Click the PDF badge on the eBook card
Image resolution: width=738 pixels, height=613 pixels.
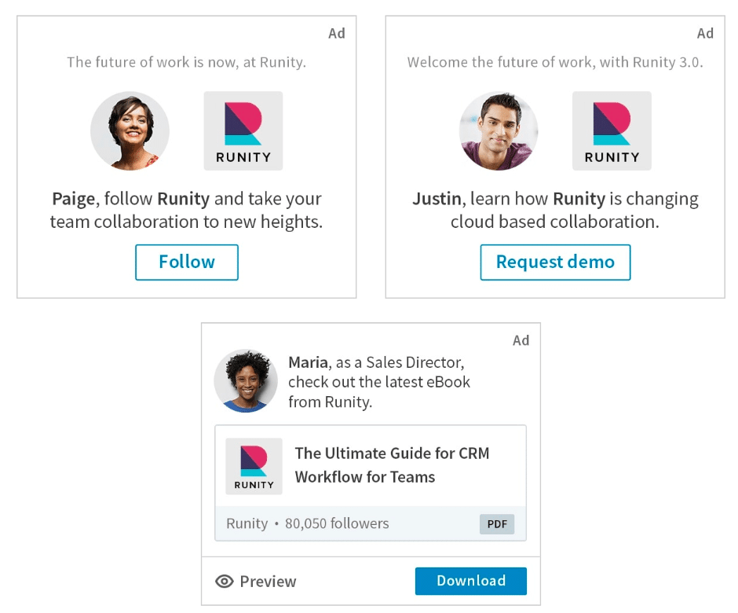(497, 524)
